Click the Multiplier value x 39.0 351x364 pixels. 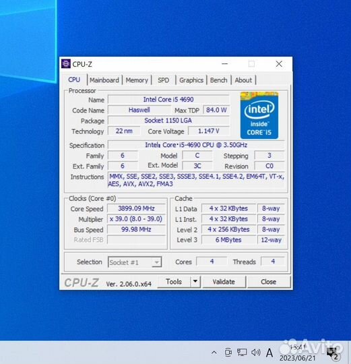[136, 219]
